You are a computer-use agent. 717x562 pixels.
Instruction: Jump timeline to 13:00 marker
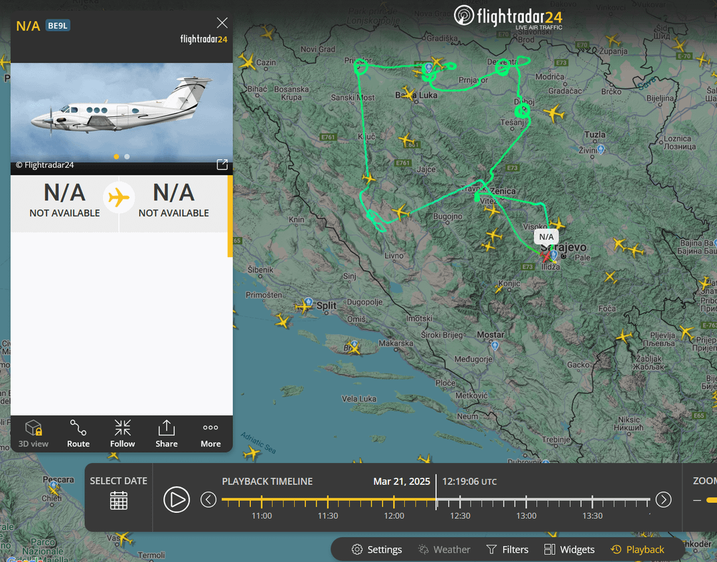click(526, 501)
